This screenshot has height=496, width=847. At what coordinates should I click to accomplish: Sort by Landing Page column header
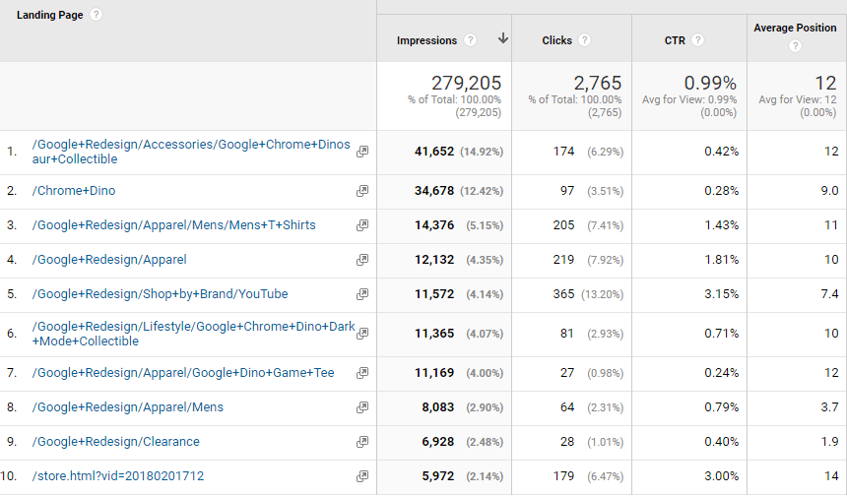49,15
